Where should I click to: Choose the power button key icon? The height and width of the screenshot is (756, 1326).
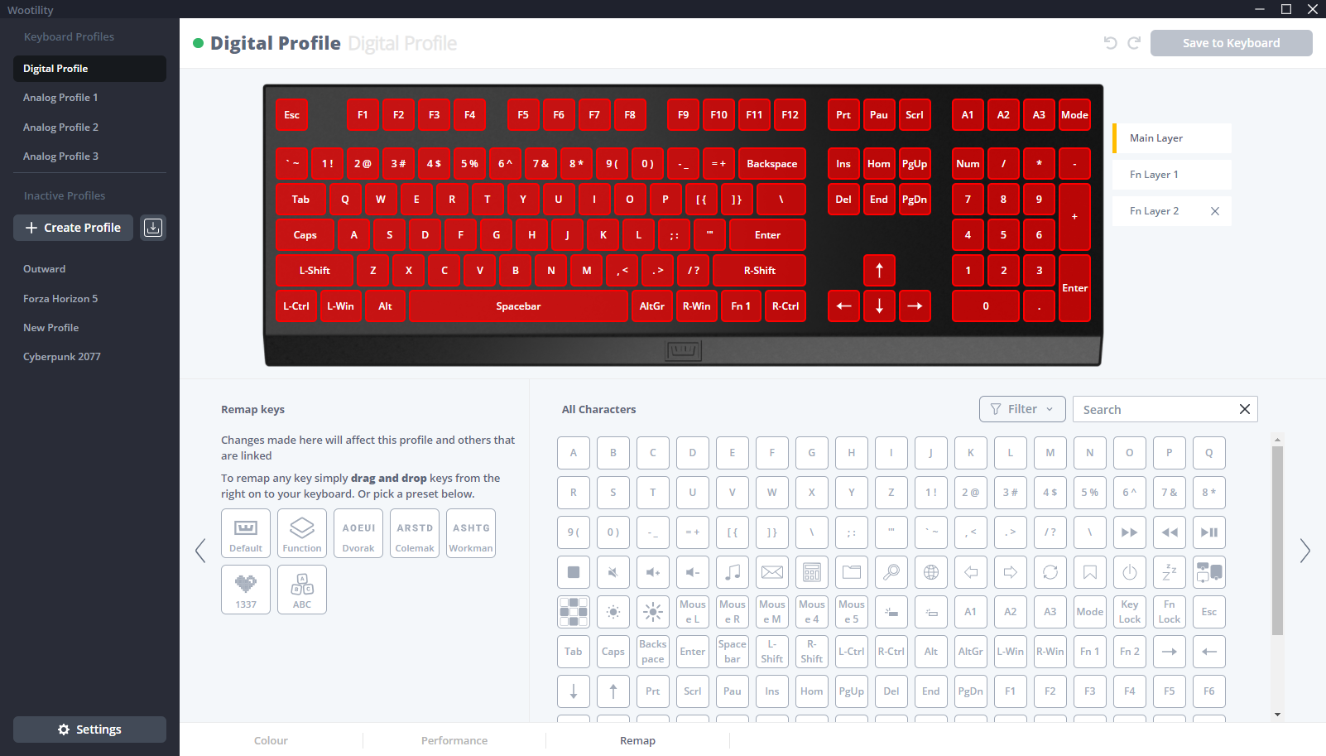1130,572
